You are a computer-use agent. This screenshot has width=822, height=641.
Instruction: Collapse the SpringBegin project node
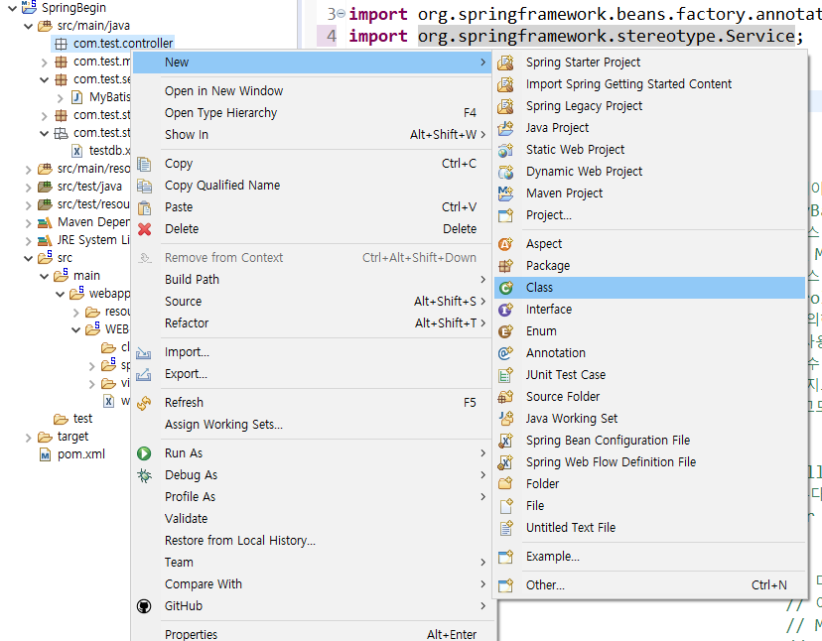click(12, 8)
